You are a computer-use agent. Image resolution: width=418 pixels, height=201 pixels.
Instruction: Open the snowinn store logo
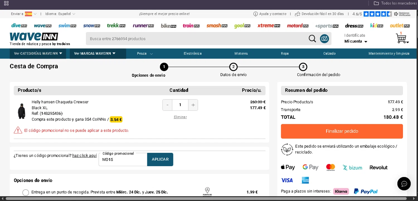coord(92,26)
